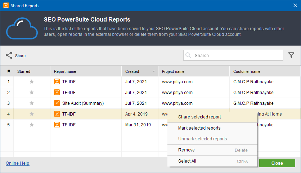The height and width of the screenshot is (173, 301).
Task: Star the report in row 1
Action: 32,82
